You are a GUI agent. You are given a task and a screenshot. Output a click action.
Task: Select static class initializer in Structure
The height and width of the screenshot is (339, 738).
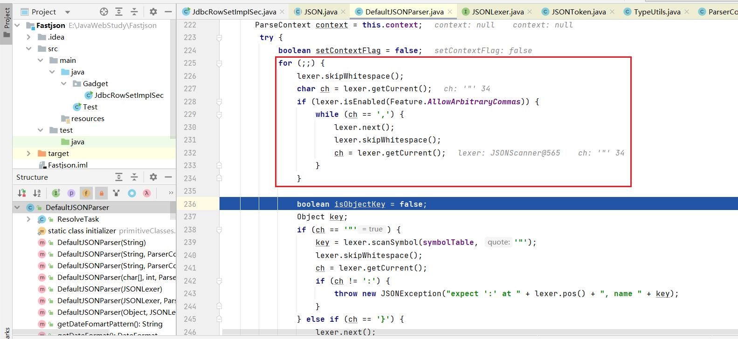(x=82, y=231)
